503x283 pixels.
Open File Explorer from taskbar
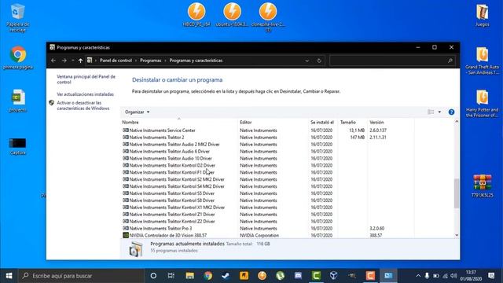(x=190, y=276)
